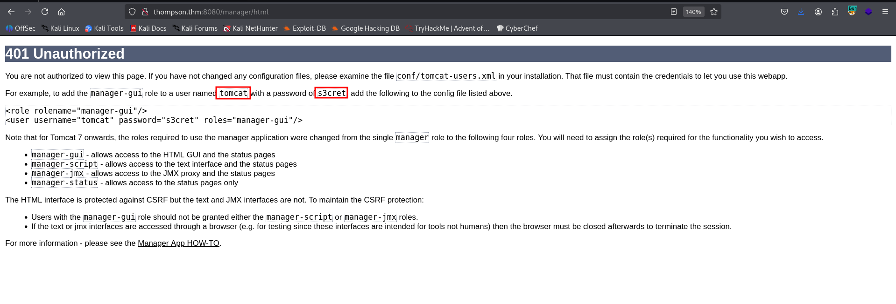Open the Kali Tools bookmark
The image size is (896, 304).
(104, 28)
